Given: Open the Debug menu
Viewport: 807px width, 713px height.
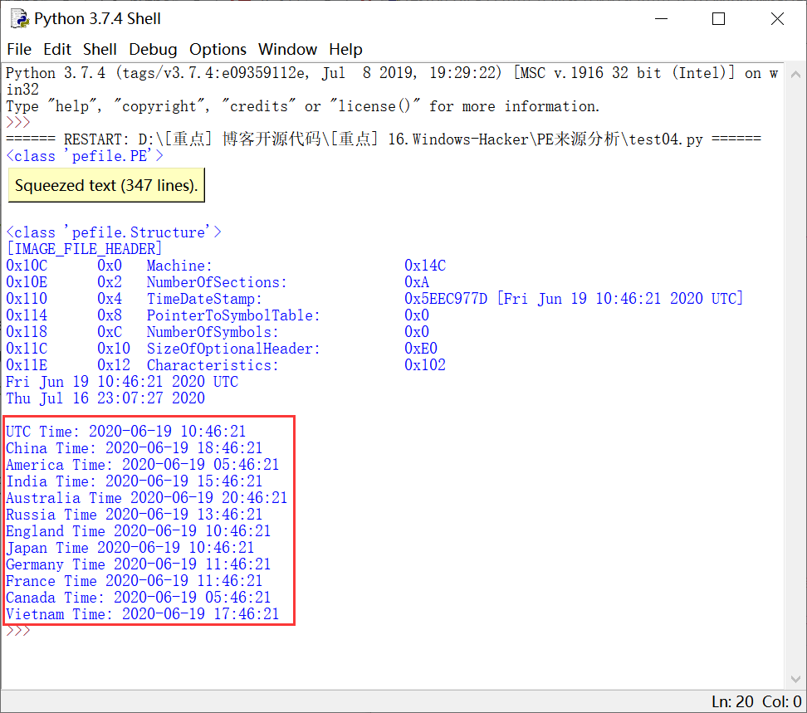Looking at the screenshot, I should point(153,49).
